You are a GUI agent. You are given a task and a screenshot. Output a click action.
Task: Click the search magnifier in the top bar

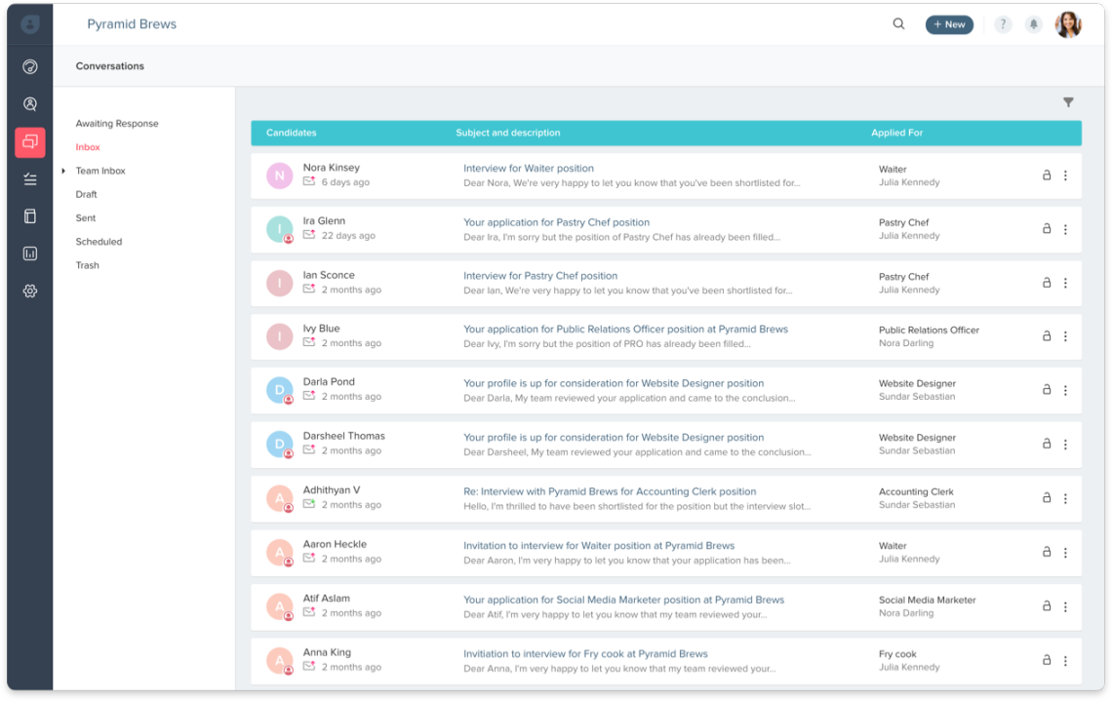pos(898,23)
